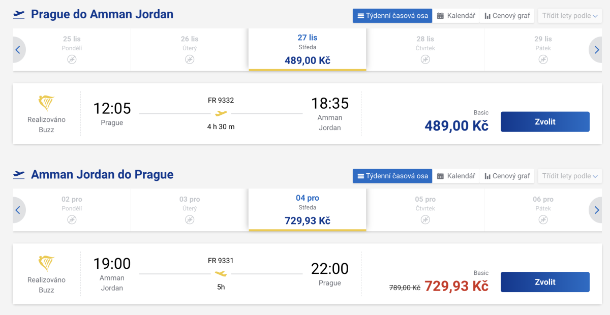Open outbound Třídit lety podle dropdown

click(569, 16)
